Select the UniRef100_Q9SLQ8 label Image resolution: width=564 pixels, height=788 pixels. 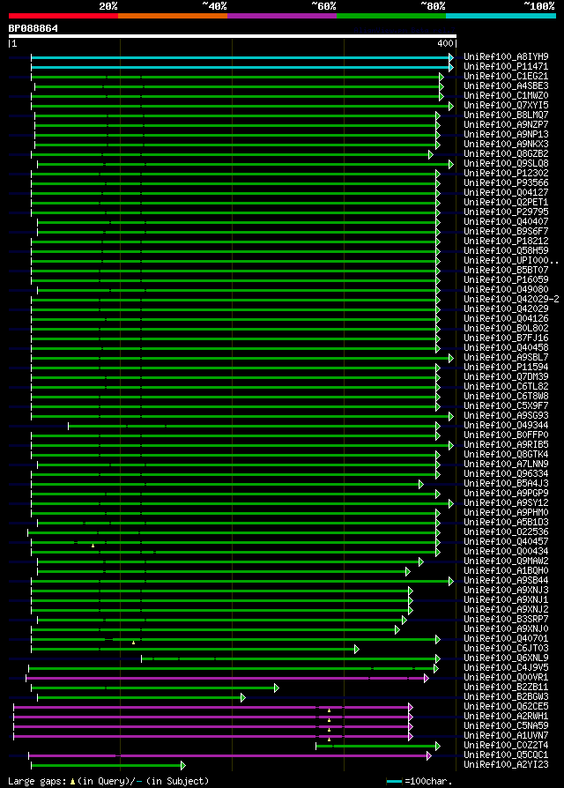(506, 163)
